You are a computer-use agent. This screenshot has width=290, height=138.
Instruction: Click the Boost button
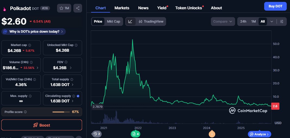point(42,125)
